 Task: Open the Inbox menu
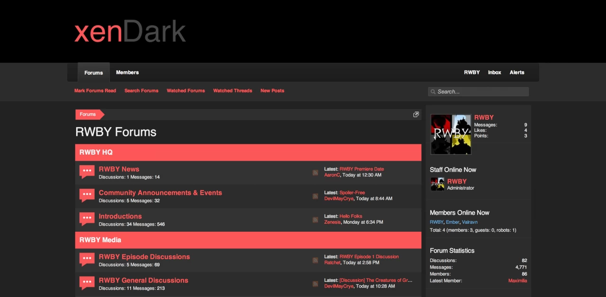494,72
